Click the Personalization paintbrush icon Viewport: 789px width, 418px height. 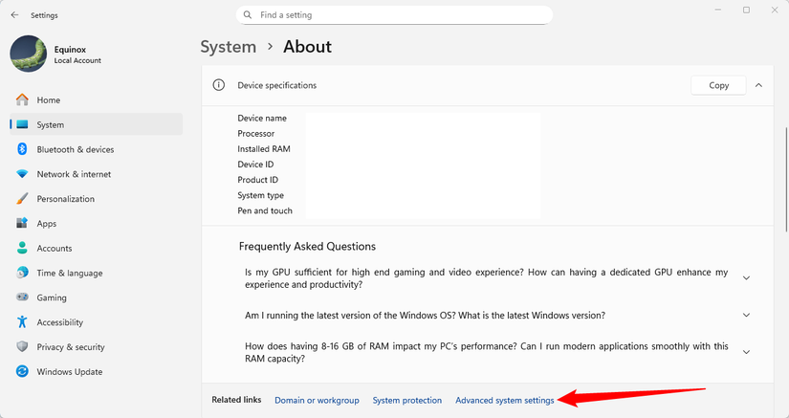(22, 199)
